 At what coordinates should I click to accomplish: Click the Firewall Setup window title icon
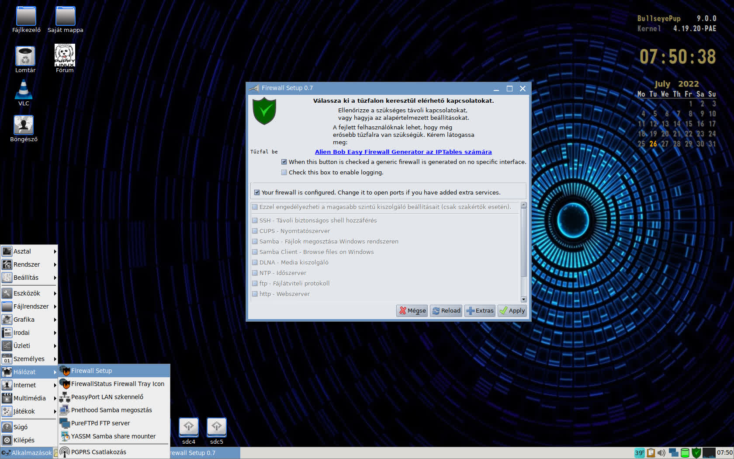pyautogui.click(x=254, y=88)
